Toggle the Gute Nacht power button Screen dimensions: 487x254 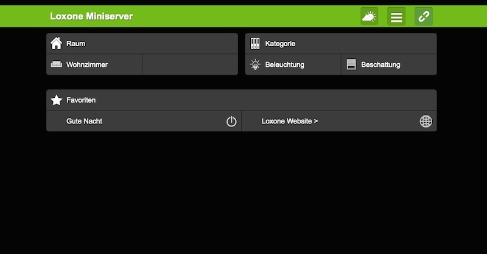click(x=231, y=122)
